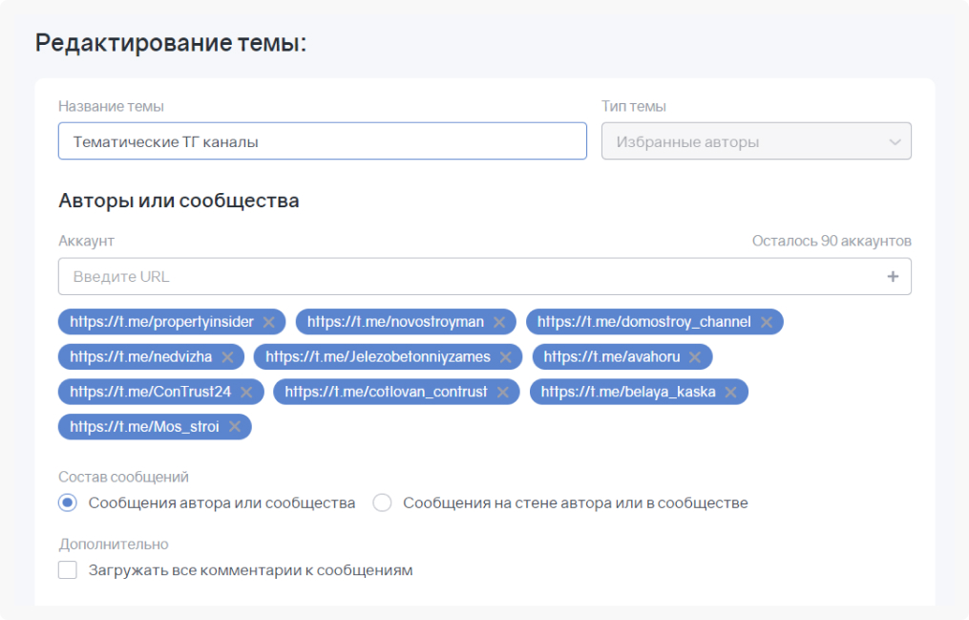Screen dimensions: 969x620
Task: Remove the propertyinsider account tag
Action: [x=269, y=322]
